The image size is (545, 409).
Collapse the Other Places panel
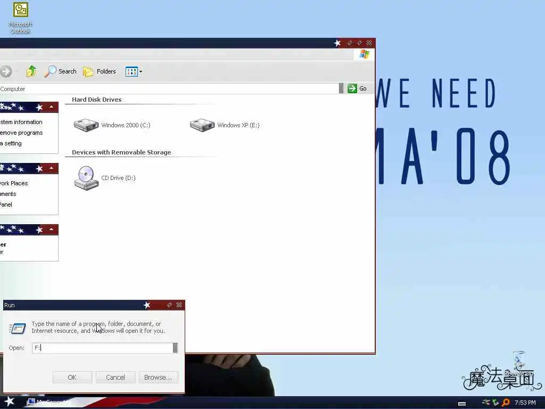click(x=52, y=168)
